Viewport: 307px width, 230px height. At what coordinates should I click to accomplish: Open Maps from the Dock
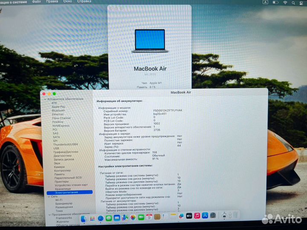click(125, 218)
